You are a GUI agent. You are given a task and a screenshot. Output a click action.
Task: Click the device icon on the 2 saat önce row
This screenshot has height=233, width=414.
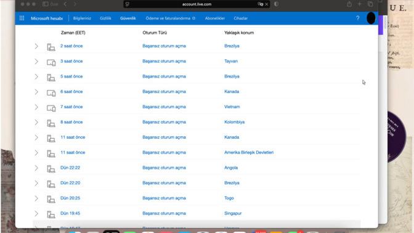coord(51,47)
